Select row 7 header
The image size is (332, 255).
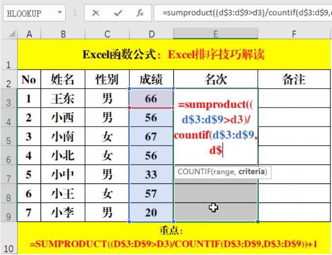(8, 174)
